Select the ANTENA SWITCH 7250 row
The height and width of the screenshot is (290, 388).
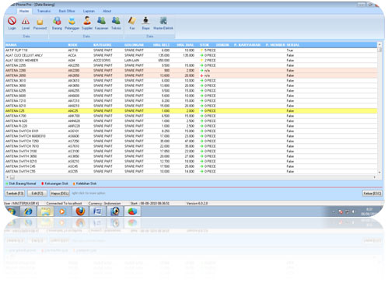click(191, 142)
